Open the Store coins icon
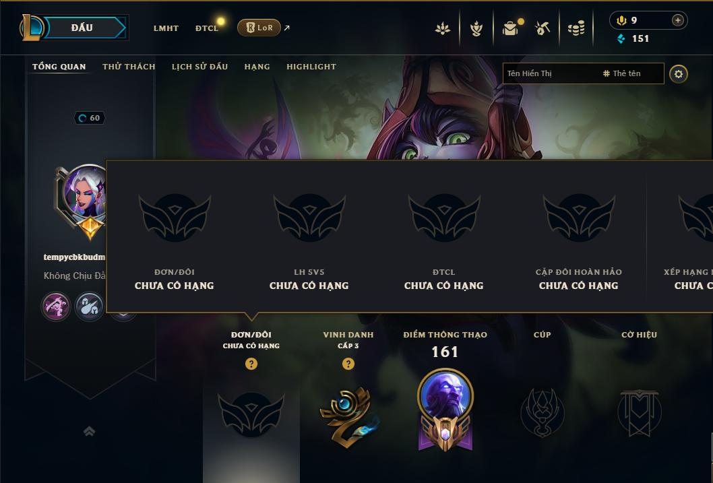The image size is (713, 483). [576, 28]
